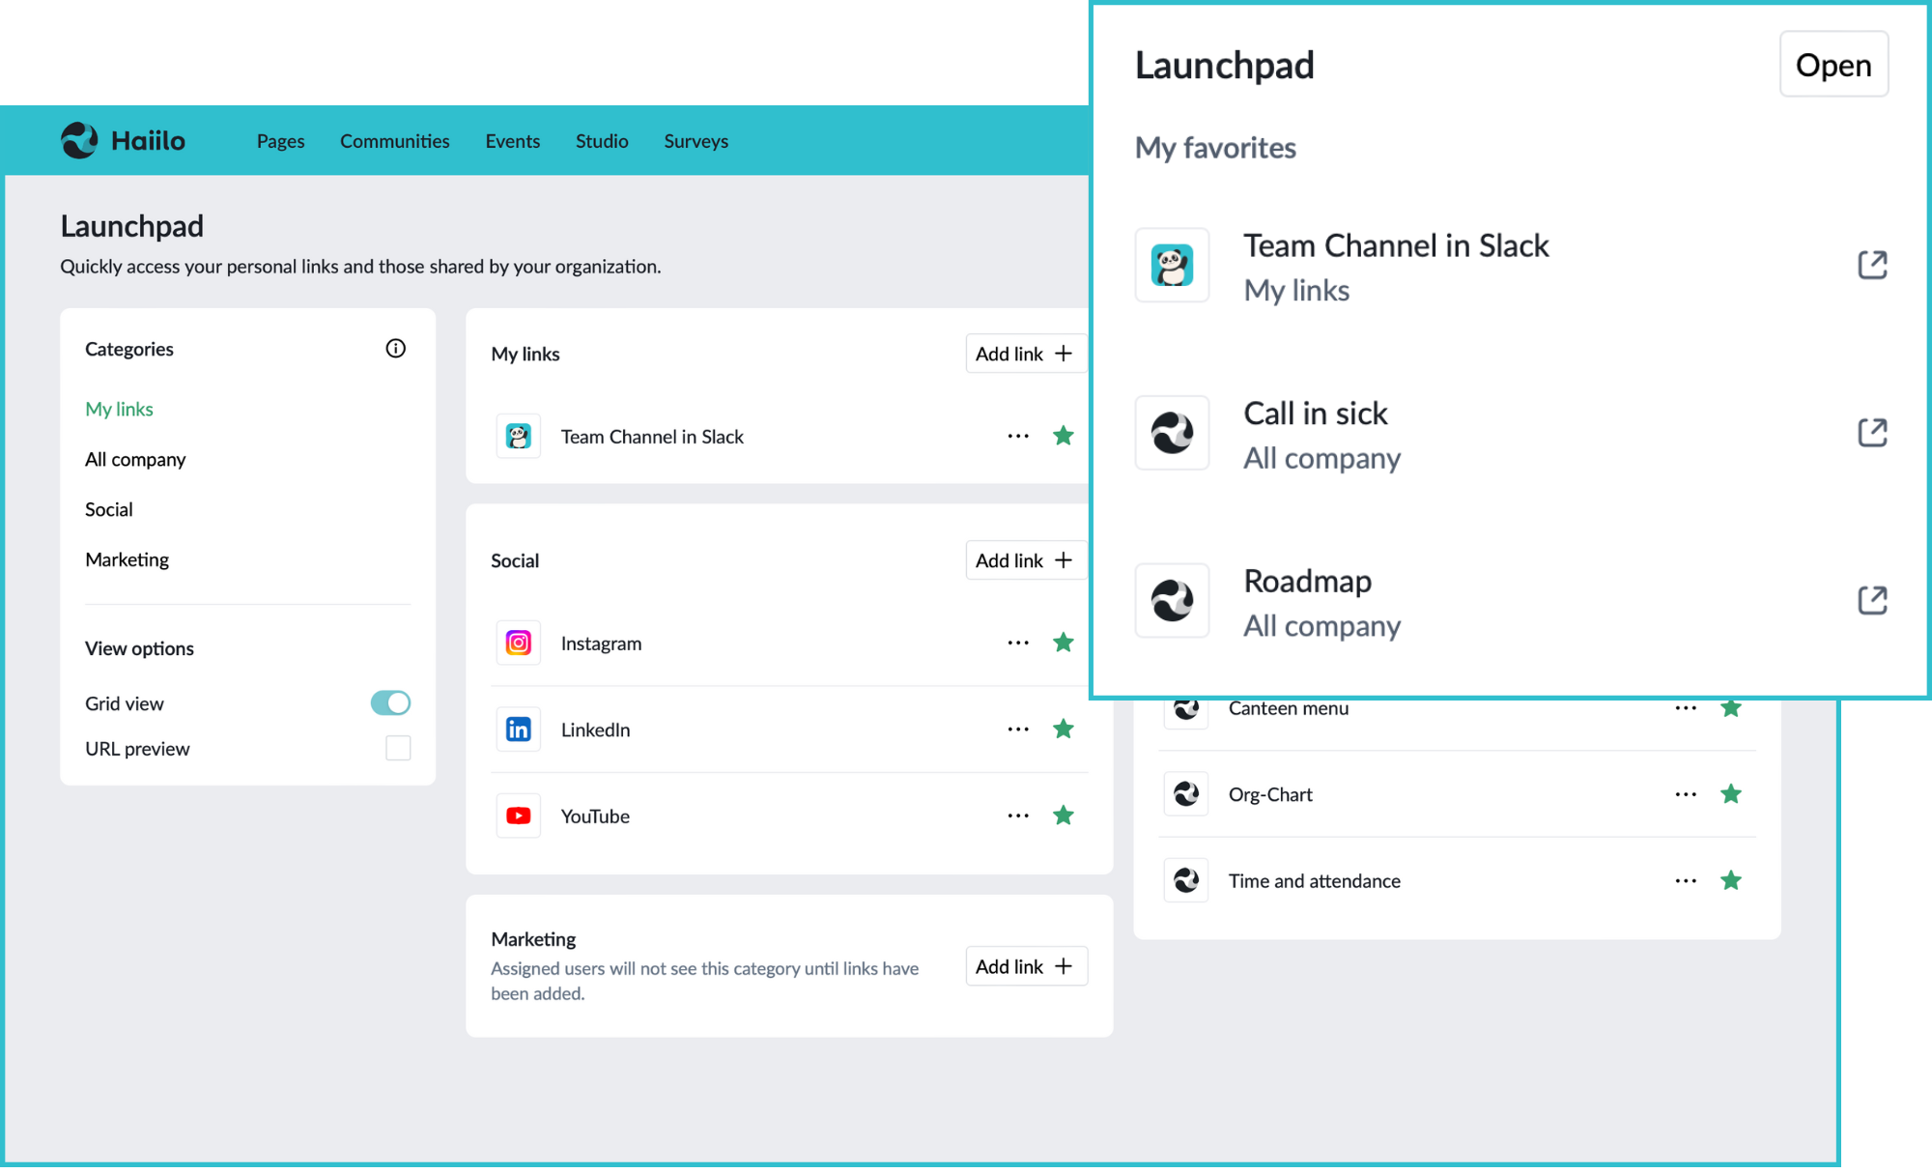The image size is (1932, 1173).
Task: Unstar Canteen menu in the favorites list
Action: pos(1731,707)
